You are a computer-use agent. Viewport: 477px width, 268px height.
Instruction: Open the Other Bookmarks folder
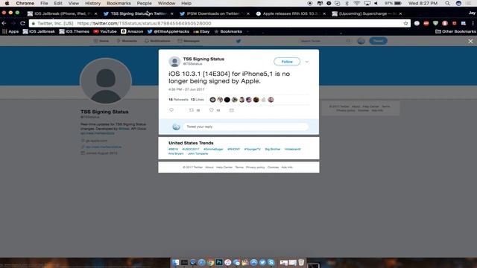click(455, 31)
